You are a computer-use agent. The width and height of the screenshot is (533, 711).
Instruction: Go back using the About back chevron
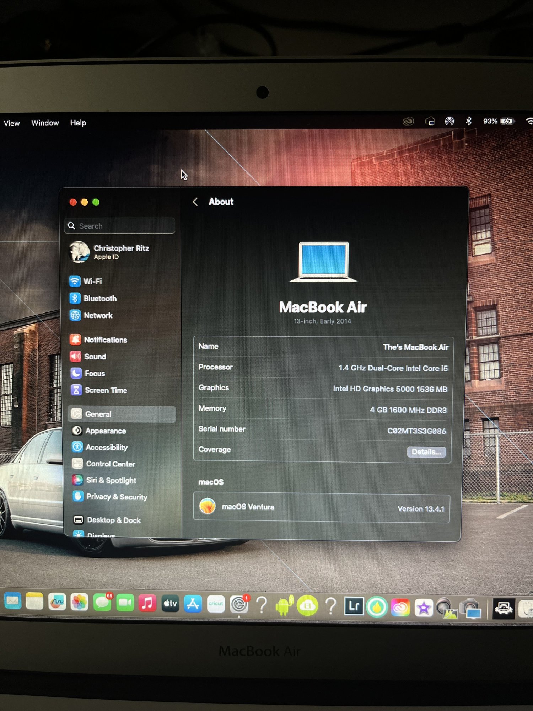pyautogui.click(x=195, y=202)
